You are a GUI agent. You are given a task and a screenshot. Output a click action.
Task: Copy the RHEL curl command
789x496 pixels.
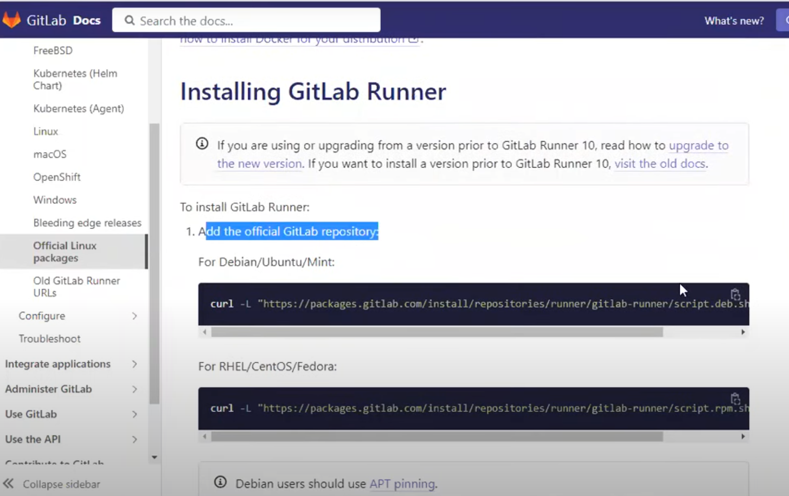click(735, 399)
